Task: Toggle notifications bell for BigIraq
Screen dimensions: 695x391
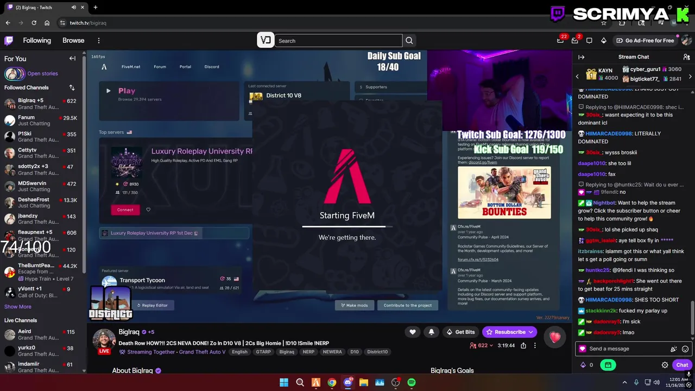Action: 431,332
